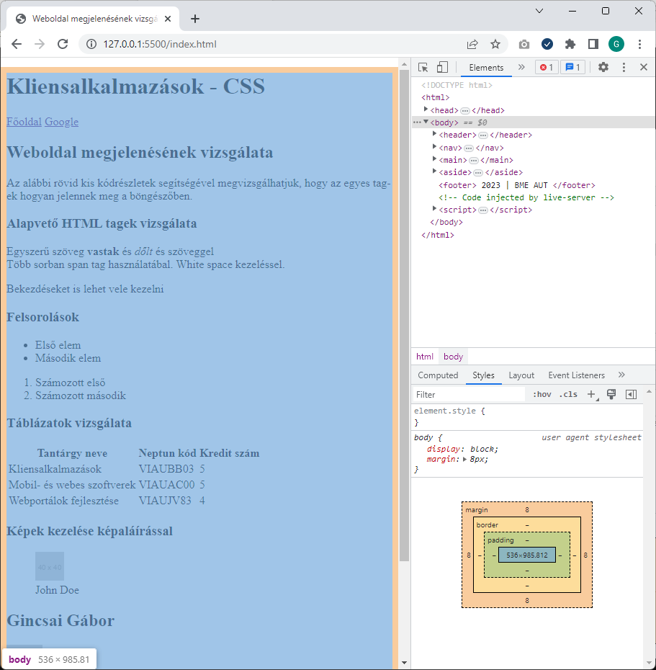Switch to the Elements panel

pos(486,68)
